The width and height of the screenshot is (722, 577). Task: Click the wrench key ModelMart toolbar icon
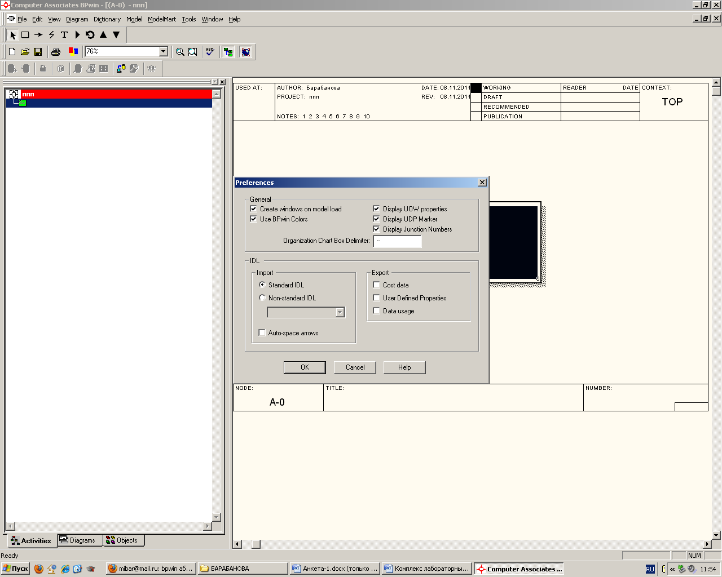click(134, 69)
